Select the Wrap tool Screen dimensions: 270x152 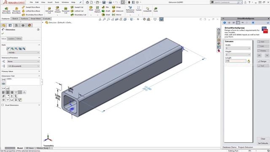(x=116, y=7)
